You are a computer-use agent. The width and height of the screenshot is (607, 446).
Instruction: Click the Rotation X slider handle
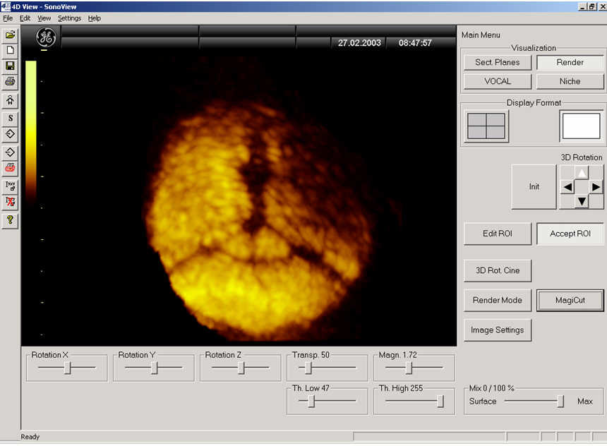(x=67, y=368)
